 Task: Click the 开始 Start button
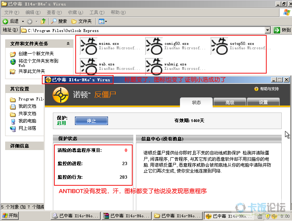10,216
